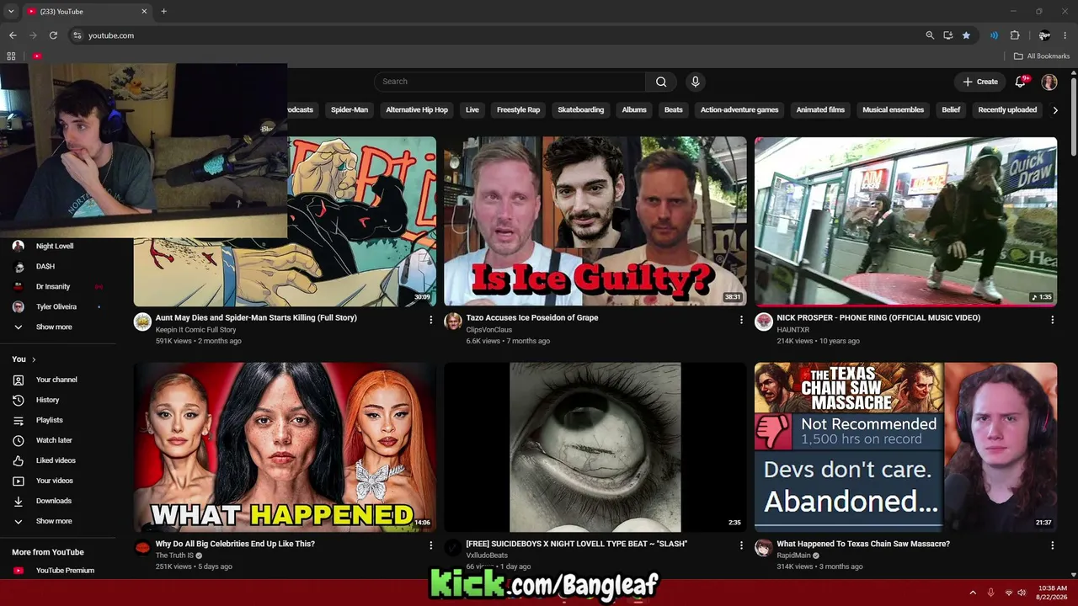Open the tab search dropdown in Chrome
Viewport: 1078px width, 606px height.
(11, 12)
